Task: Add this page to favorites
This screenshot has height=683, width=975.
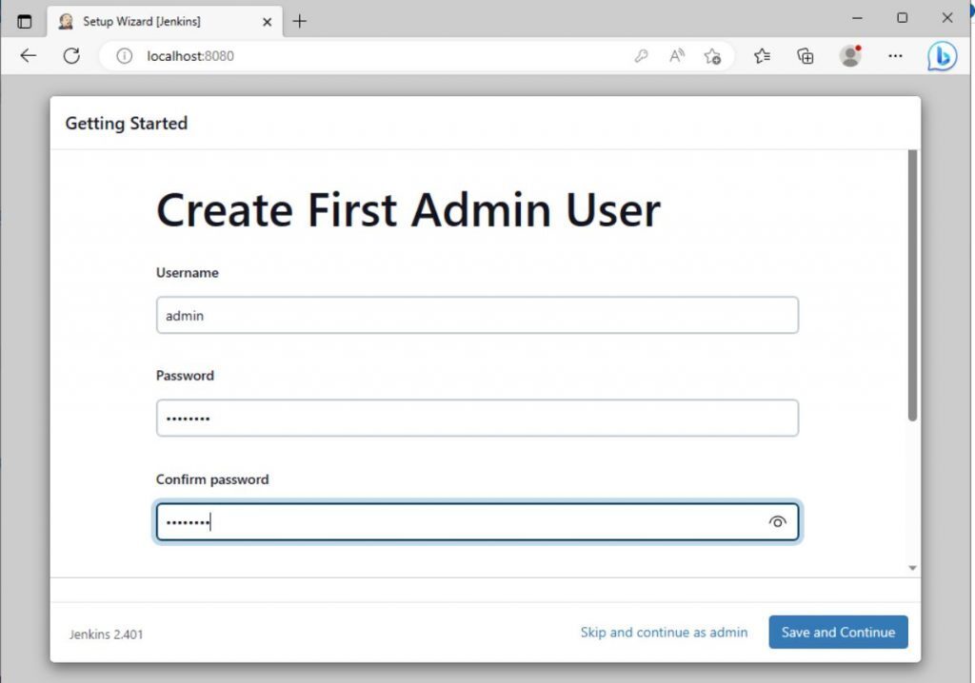Action: 712,57
